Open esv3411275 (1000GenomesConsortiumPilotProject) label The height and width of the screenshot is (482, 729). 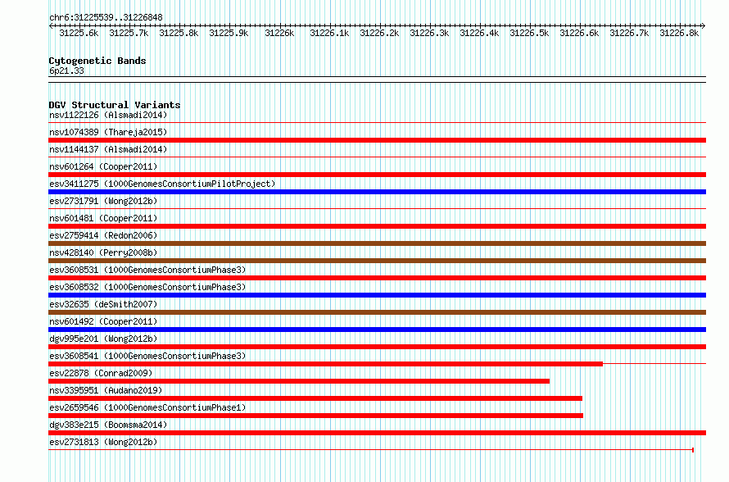click(x=162, y=184)
